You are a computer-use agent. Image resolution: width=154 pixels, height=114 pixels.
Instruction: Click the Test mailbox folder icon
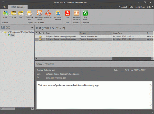coord(9,35)
